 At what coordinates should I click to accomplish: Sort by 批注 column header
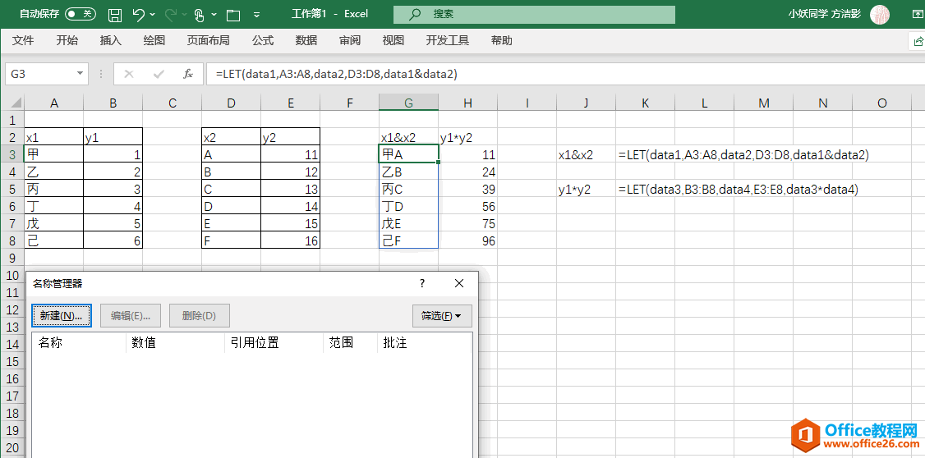click(424, 342)
